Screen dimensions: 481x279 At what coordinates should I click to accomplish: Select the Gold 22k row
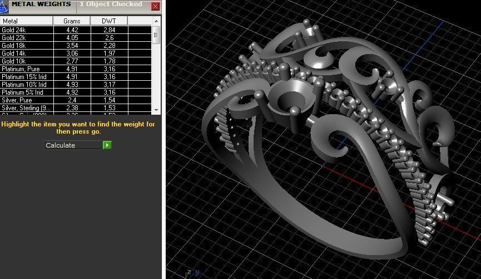pos(76,37)
